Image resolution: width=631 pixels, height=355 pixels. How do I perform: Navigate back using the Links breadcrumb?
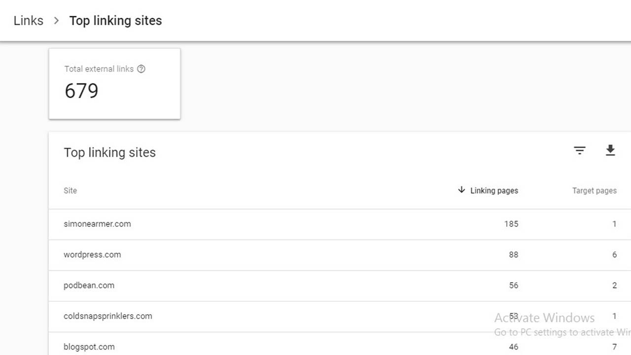point(28,20)
